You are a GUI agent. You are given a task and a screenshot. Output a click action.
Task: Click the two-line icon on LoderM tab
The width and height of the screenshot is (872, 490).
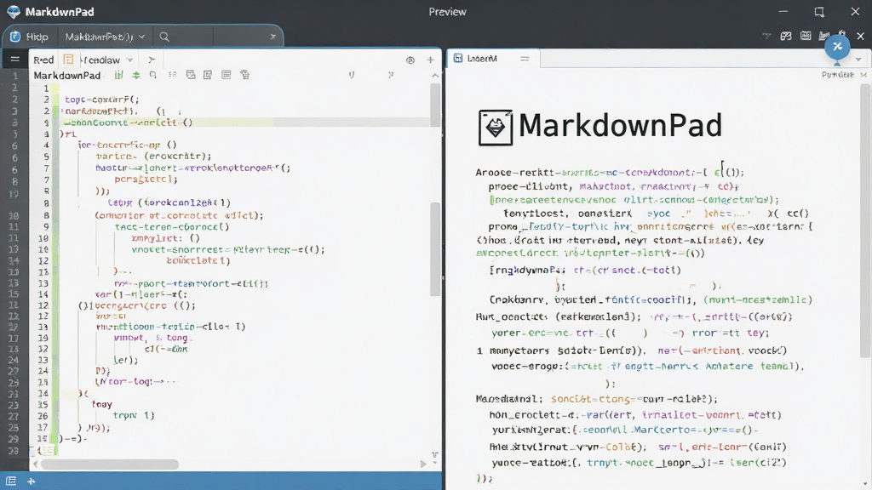[525, 59]
